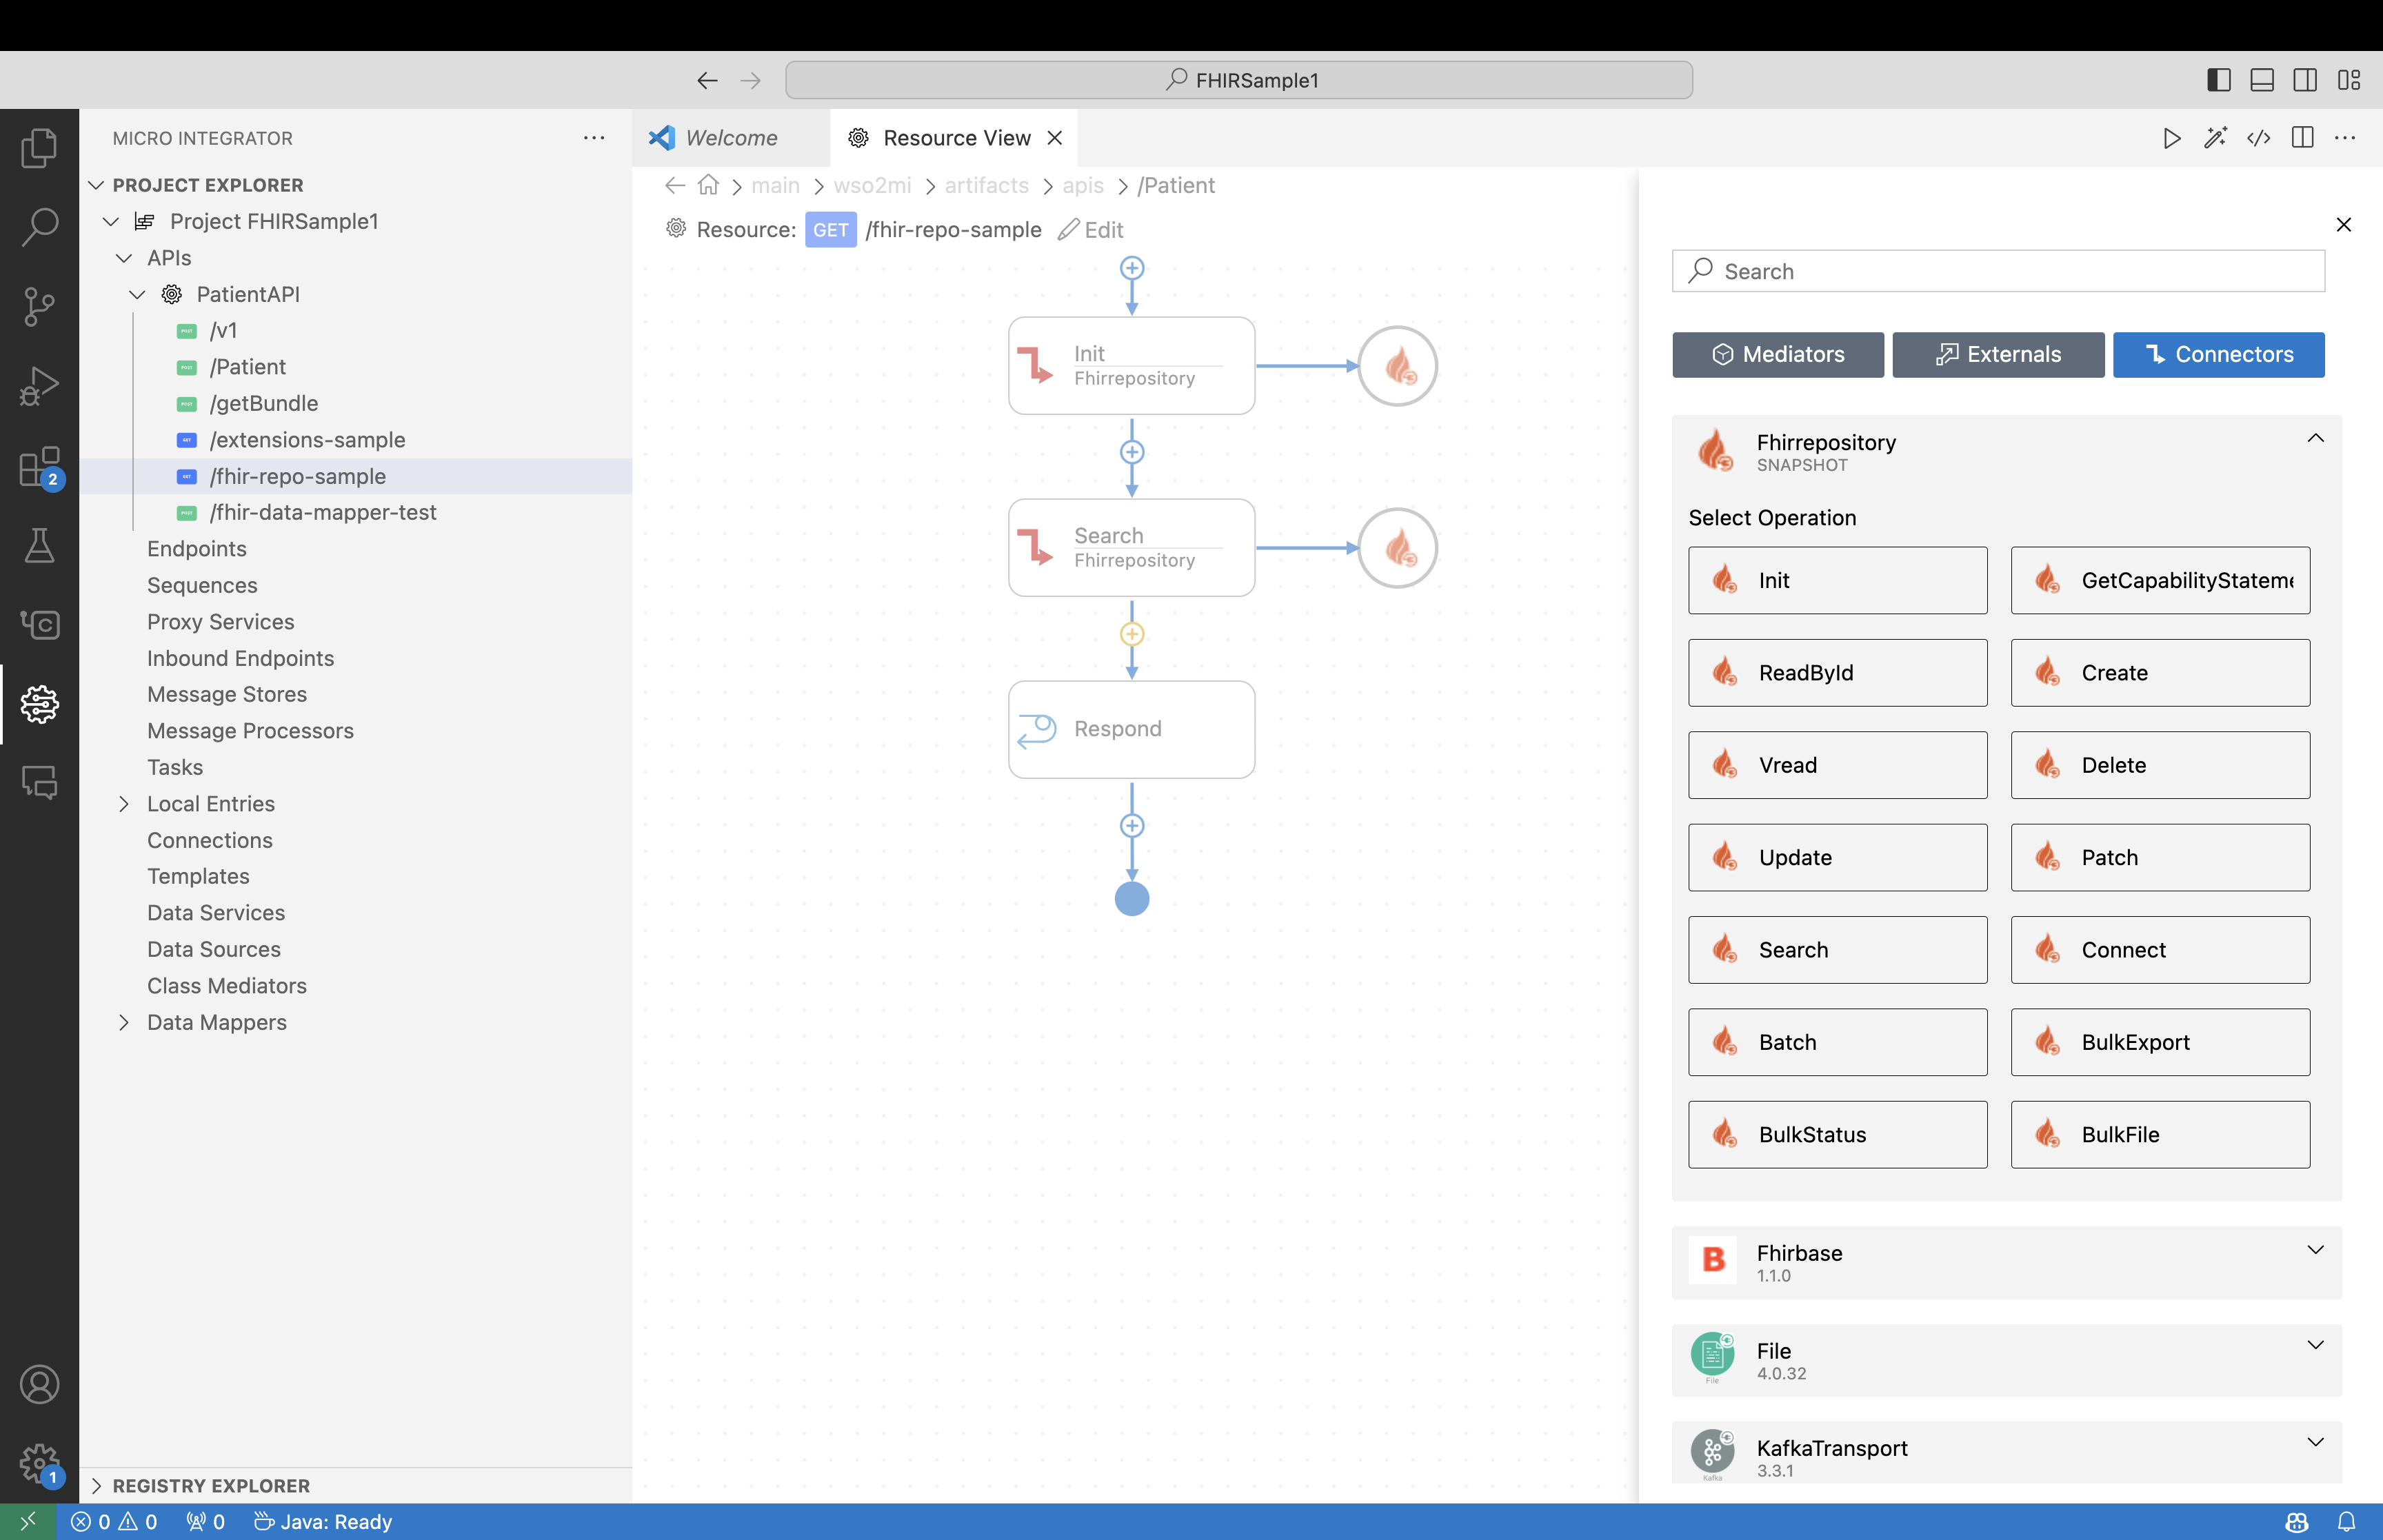Image resolution: width=2383 pixels, height=1540 pixels.
Task: Open the Search icon in activity bar
Action: [39, 227]
